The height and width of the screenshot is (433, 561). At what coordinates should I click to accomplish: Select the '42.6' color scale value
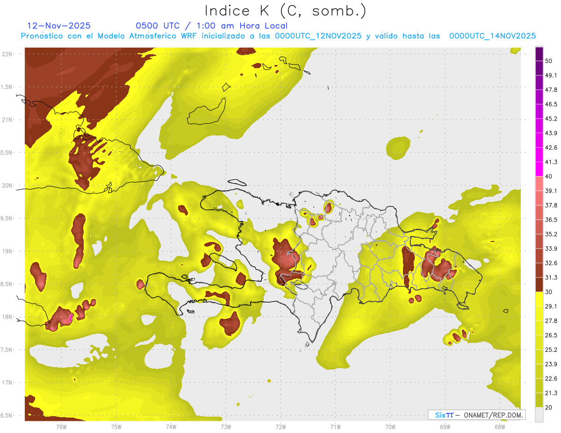click(551, 148)
